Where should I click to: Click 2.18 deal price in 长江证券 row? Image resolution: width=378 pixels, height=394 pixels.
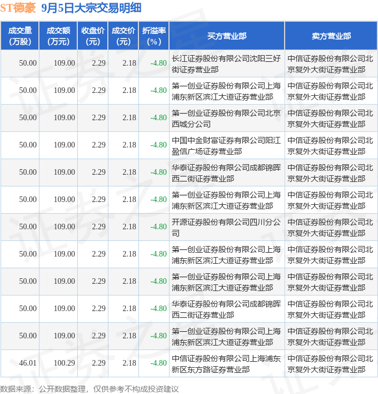[130, 63]
